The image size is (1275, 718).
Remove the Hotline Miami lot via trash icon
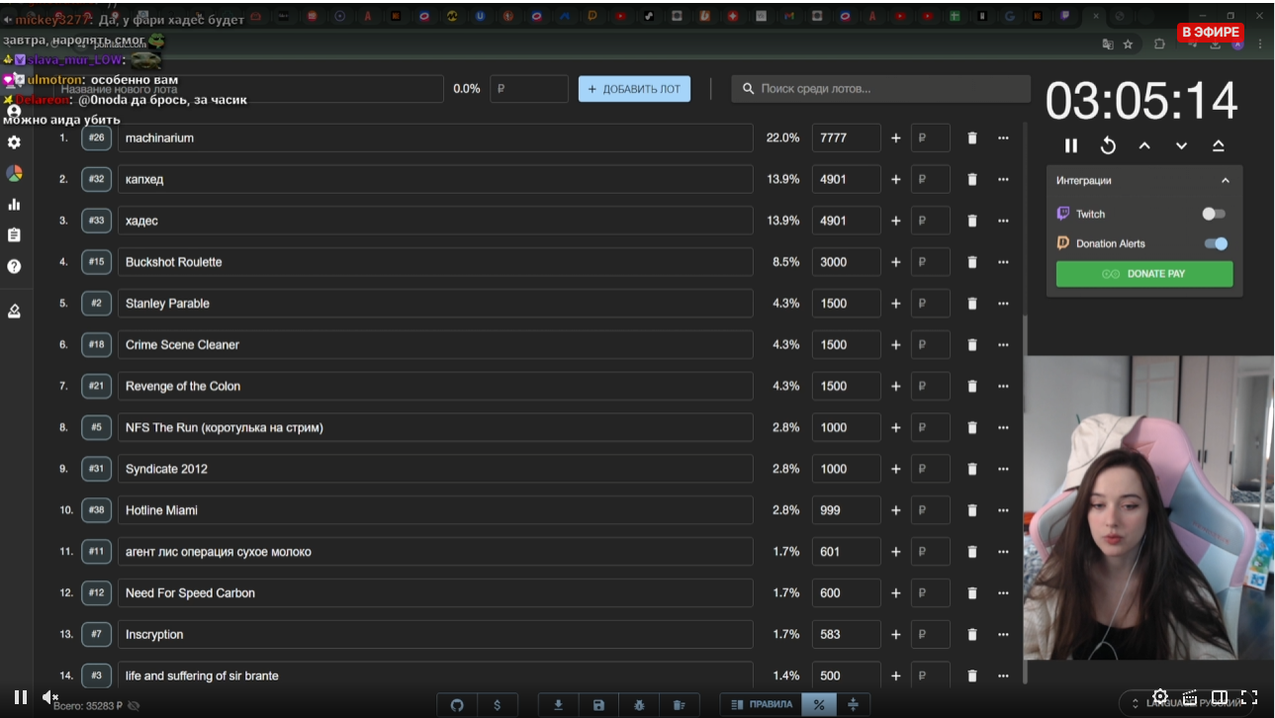972,510
